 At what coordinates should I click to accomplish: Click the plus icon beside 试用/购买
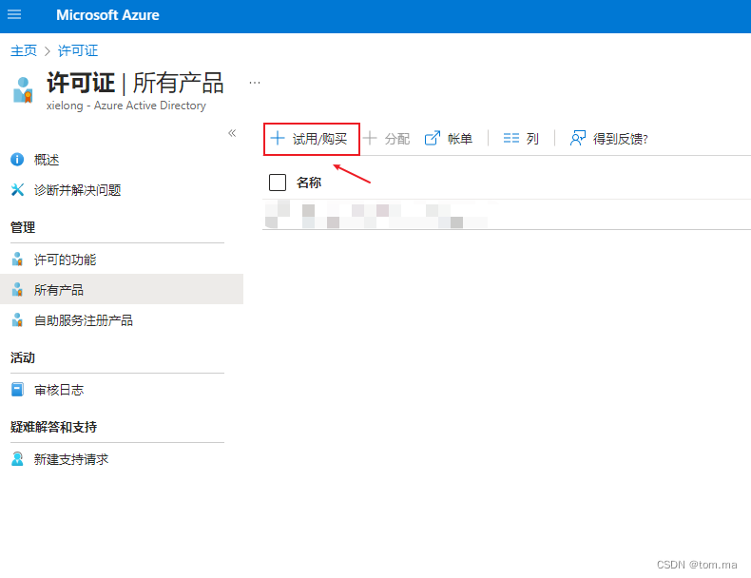click(278, 139)
